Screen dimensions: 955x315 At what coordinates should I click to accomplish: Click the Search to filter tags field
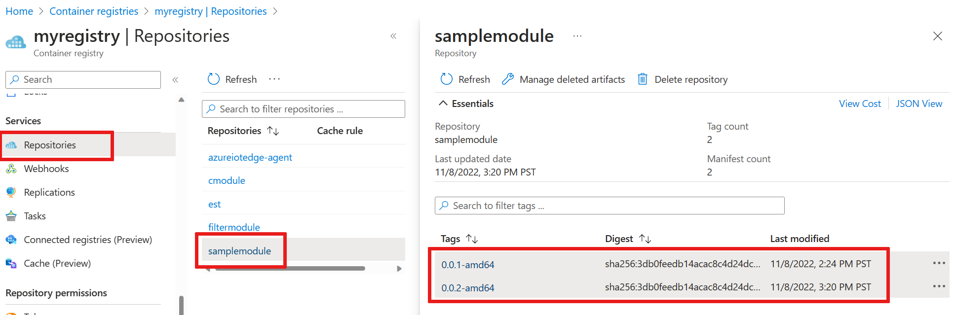(x=610, y=206)
